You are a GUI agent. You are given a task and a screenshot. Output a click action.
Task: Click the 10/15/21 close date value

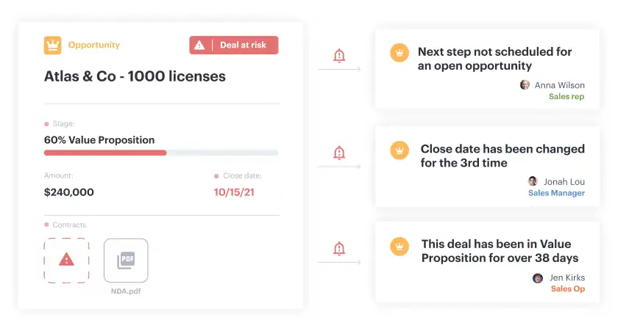tap(234, 192)
